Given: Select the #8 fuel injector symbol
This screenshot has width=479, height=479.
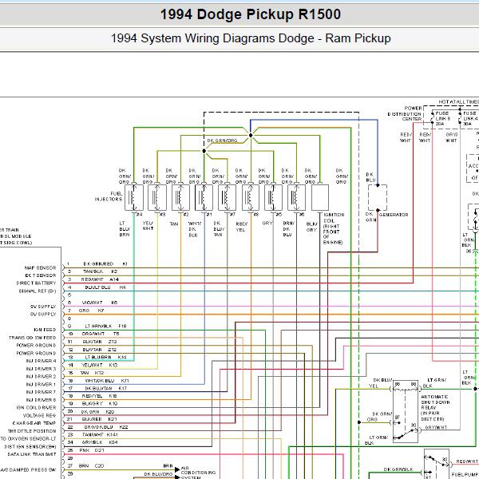Looking at the screenshot, I should pyautogui.click(x=251, y=197).
